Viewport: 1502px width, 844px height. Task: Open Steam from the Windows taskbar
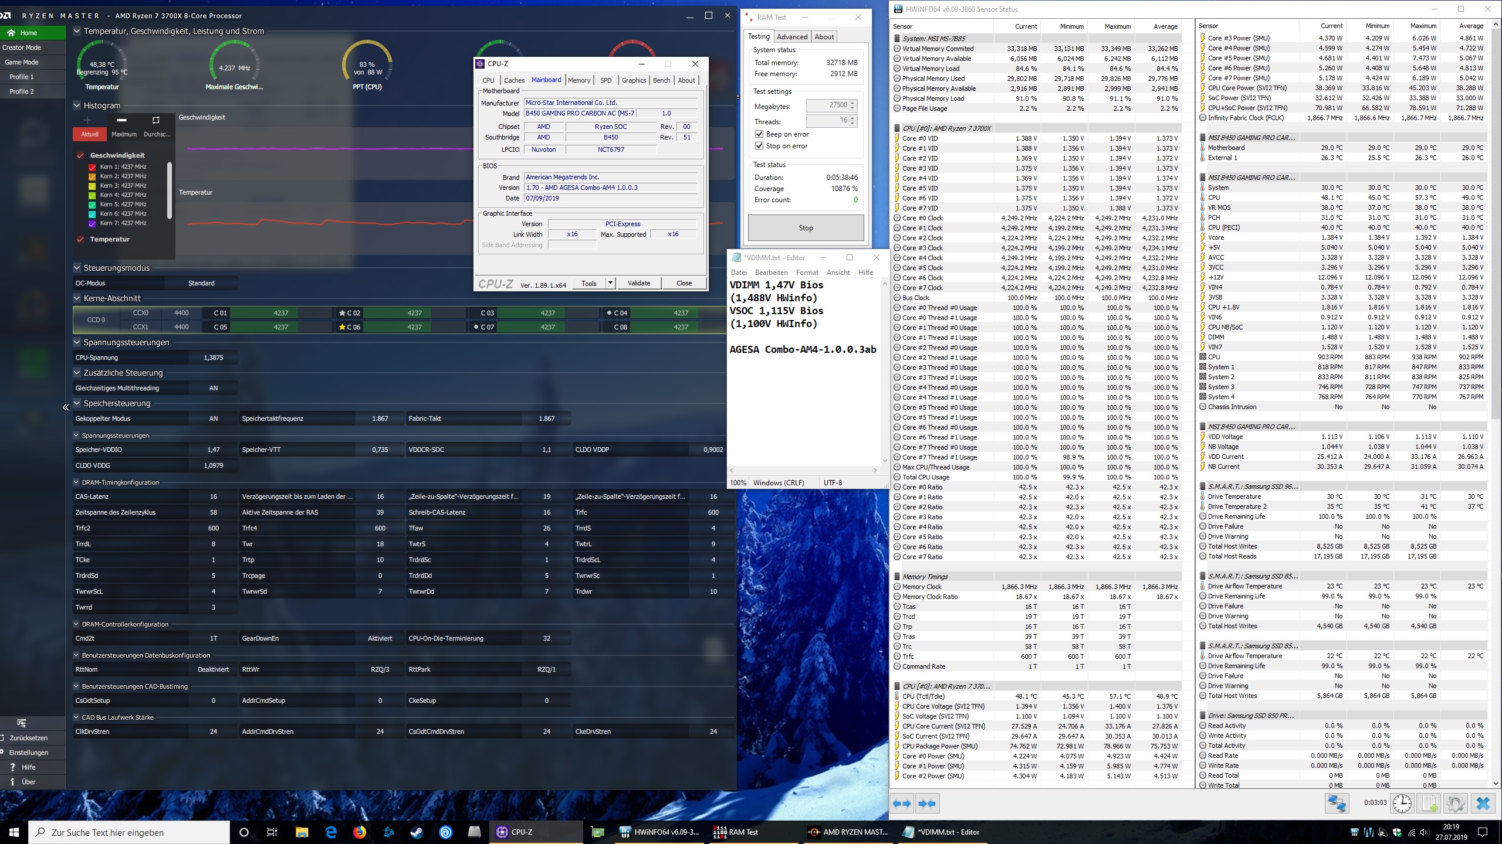pyautogui.click(x=417, y=832)
